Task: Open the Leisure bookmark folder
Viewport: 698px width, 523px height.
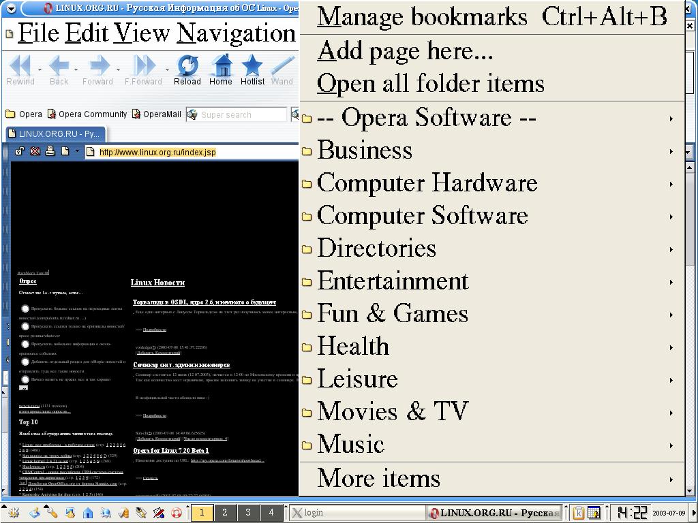Action: 492,380
